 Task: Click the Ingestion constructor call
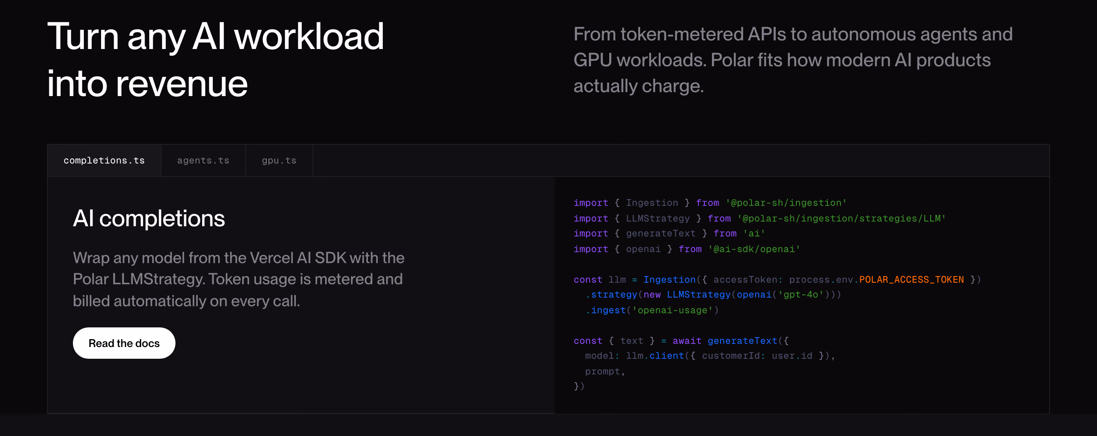(669, 280)
